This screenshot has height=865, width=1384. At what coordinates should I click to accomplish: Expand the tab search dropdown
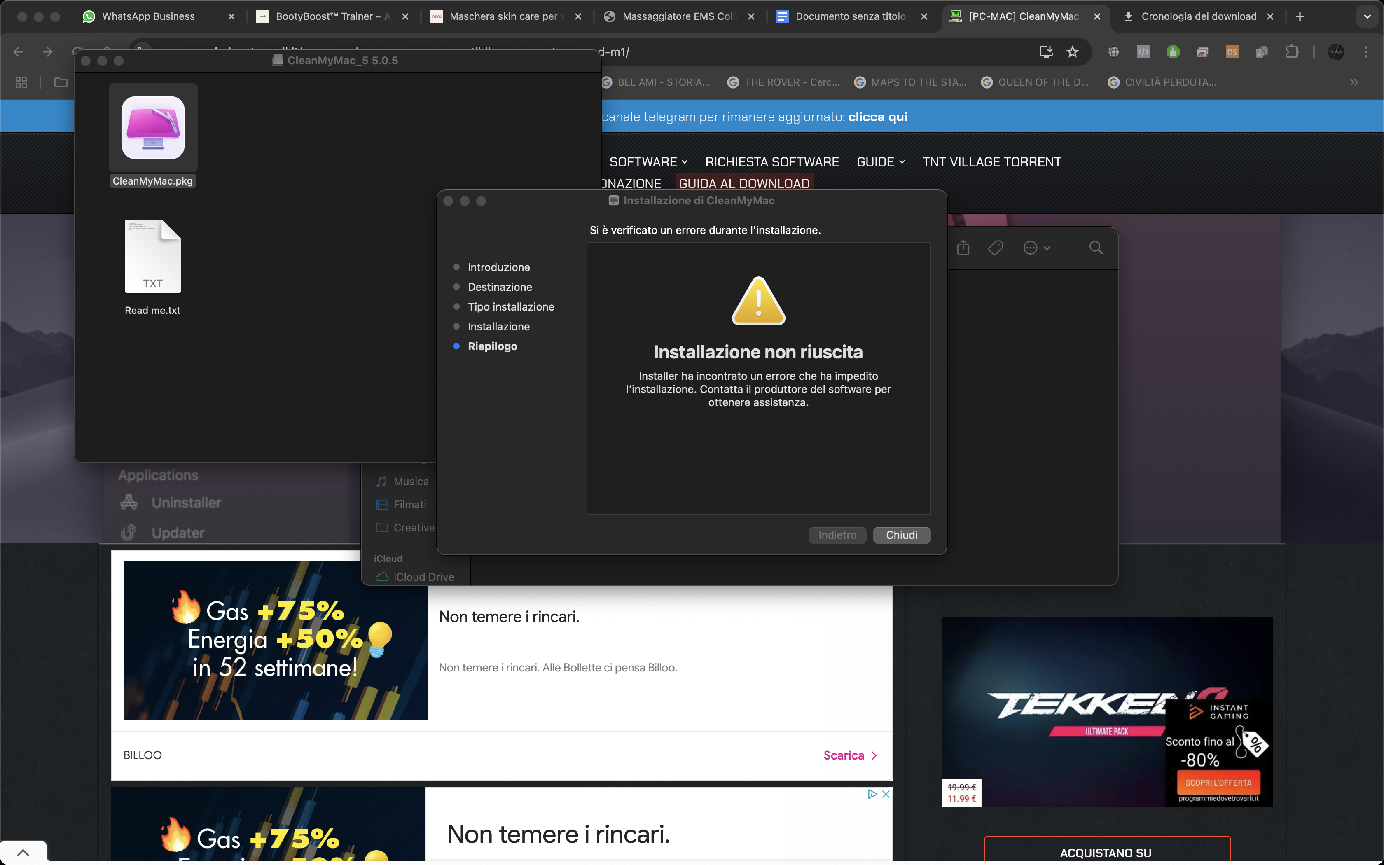pyautogui.click(x=1367, y=16)
